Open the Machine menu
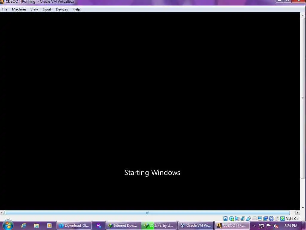This screenshot has height=230, width=306. click(19, 9)
